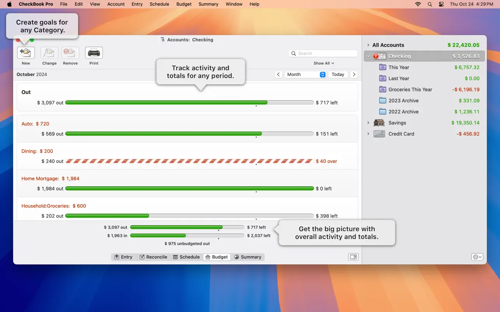Select the 2023 Archive row
This screenshot has height=312, width=500.
pos(425,101)
